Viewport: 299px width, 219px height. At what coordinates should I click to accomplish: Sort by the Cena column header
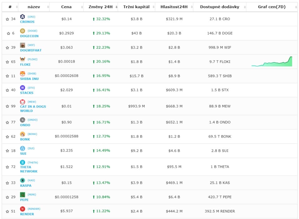(66, 7)
